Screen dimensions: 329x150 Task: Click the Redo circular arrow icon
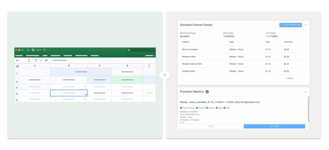point(44,50)
